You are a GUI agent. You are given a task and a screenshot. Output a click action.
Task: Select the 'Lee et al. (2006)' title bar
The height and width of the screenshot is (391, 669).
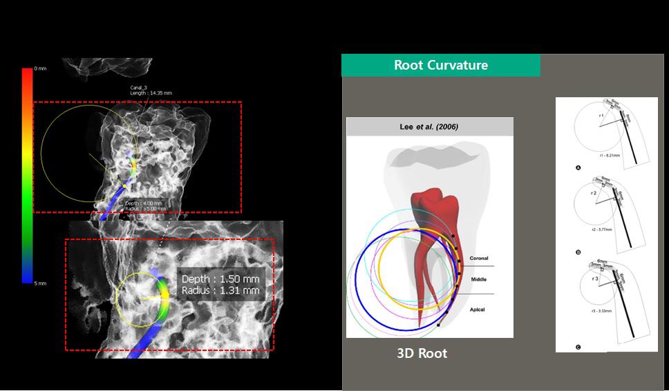(430, 127)
